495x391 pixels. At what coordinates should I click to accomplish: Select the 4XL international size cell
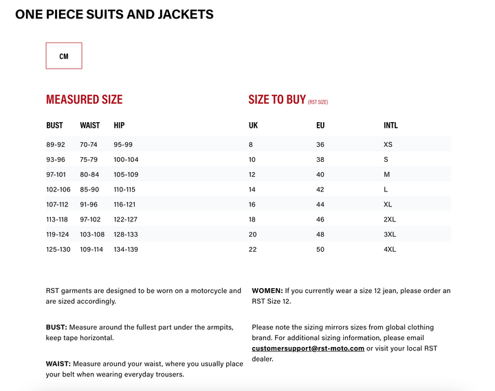(x=390, y=249)
